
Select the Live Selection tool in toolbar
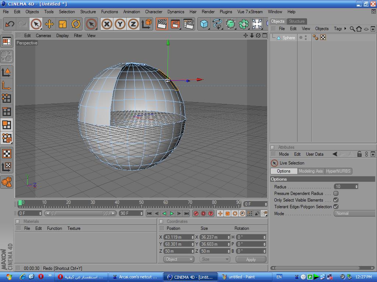(36, 24)
